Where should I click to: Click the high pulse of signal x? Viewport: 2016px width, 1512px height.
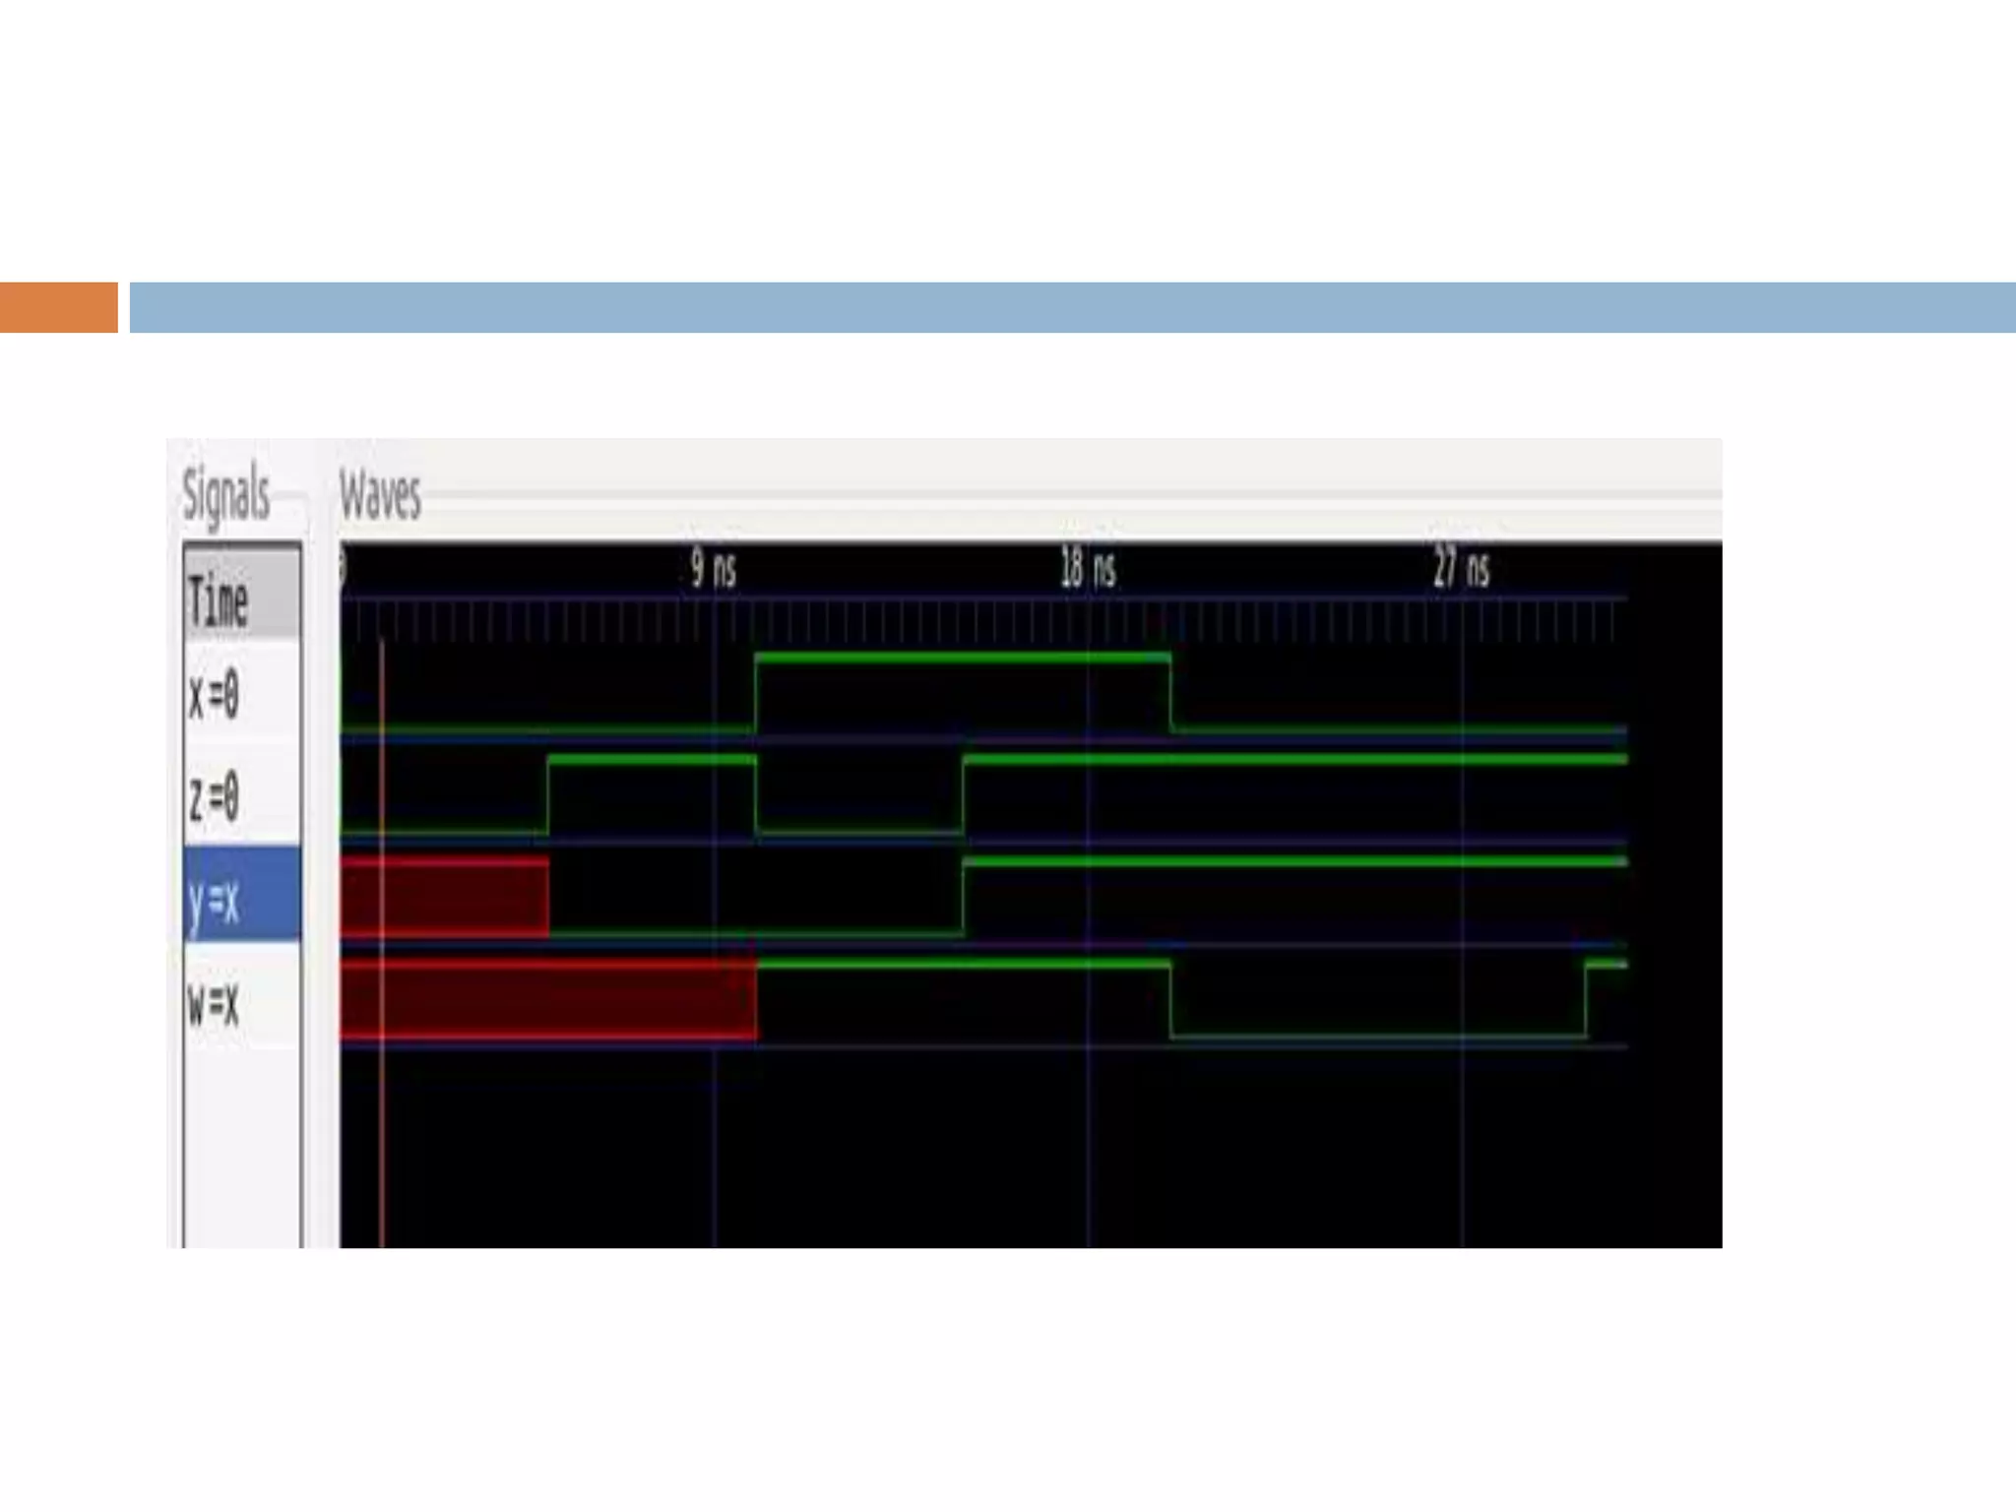point(963,657)
